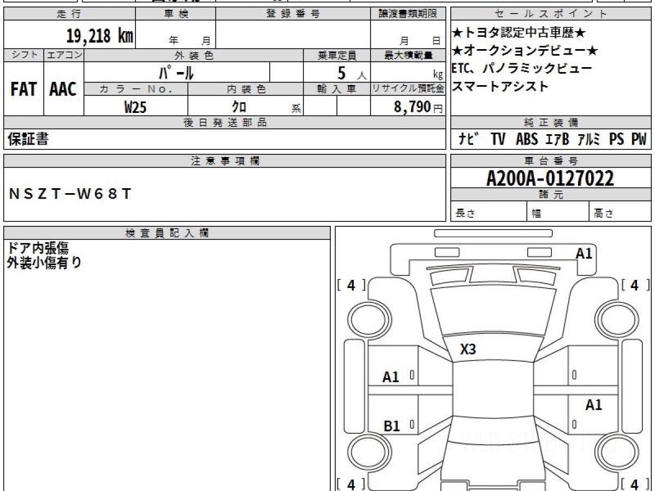This screenshot has width=655, height=491.
Task: Click the シフト header cell
Action: point(23,55)
